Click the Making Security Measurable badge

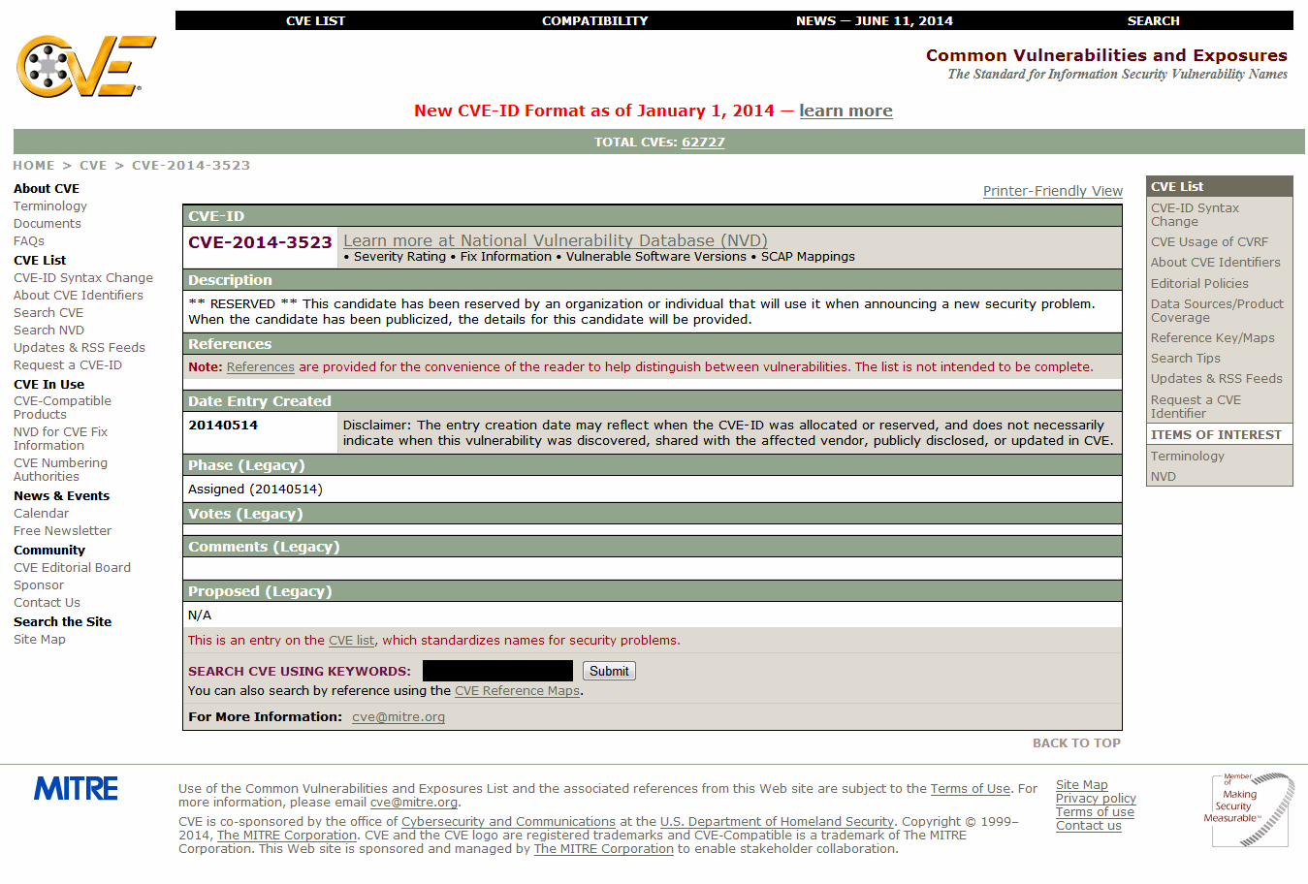pos(1249,809)
